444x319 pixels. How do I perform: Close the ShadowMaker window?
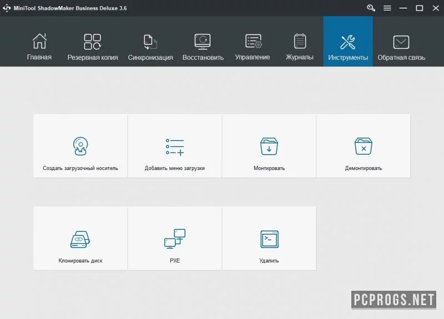tap(436, 8)
